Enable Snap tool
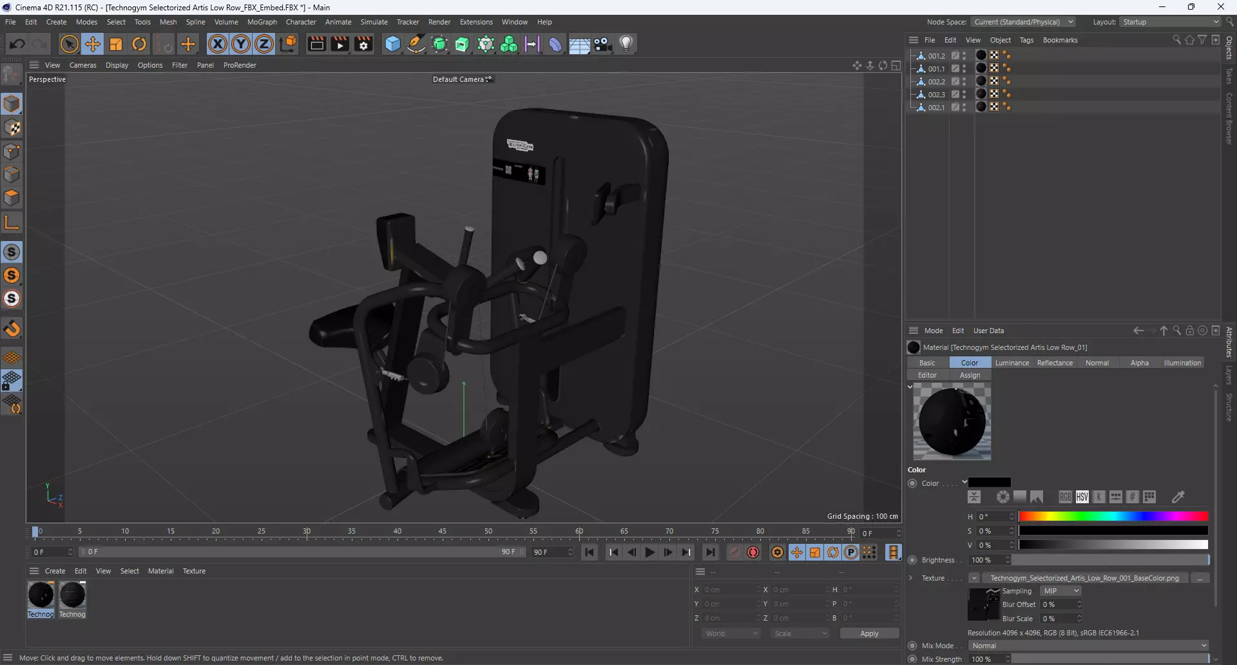 tap(12, 329)
